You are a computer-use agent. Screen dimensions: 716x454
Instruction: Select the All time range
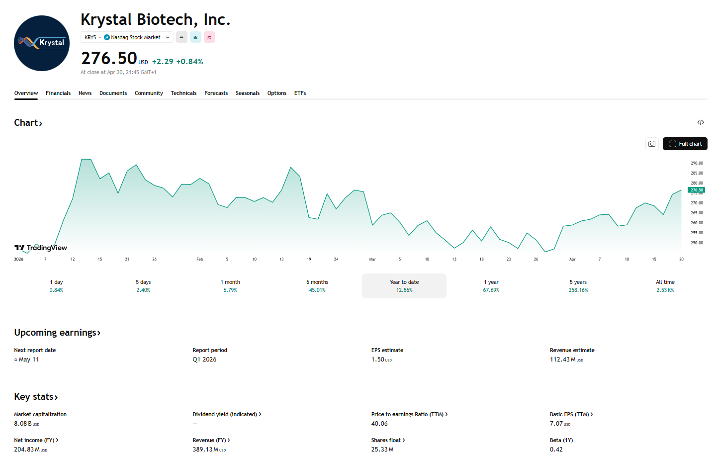pyautogui.click(x=665, y=286)
